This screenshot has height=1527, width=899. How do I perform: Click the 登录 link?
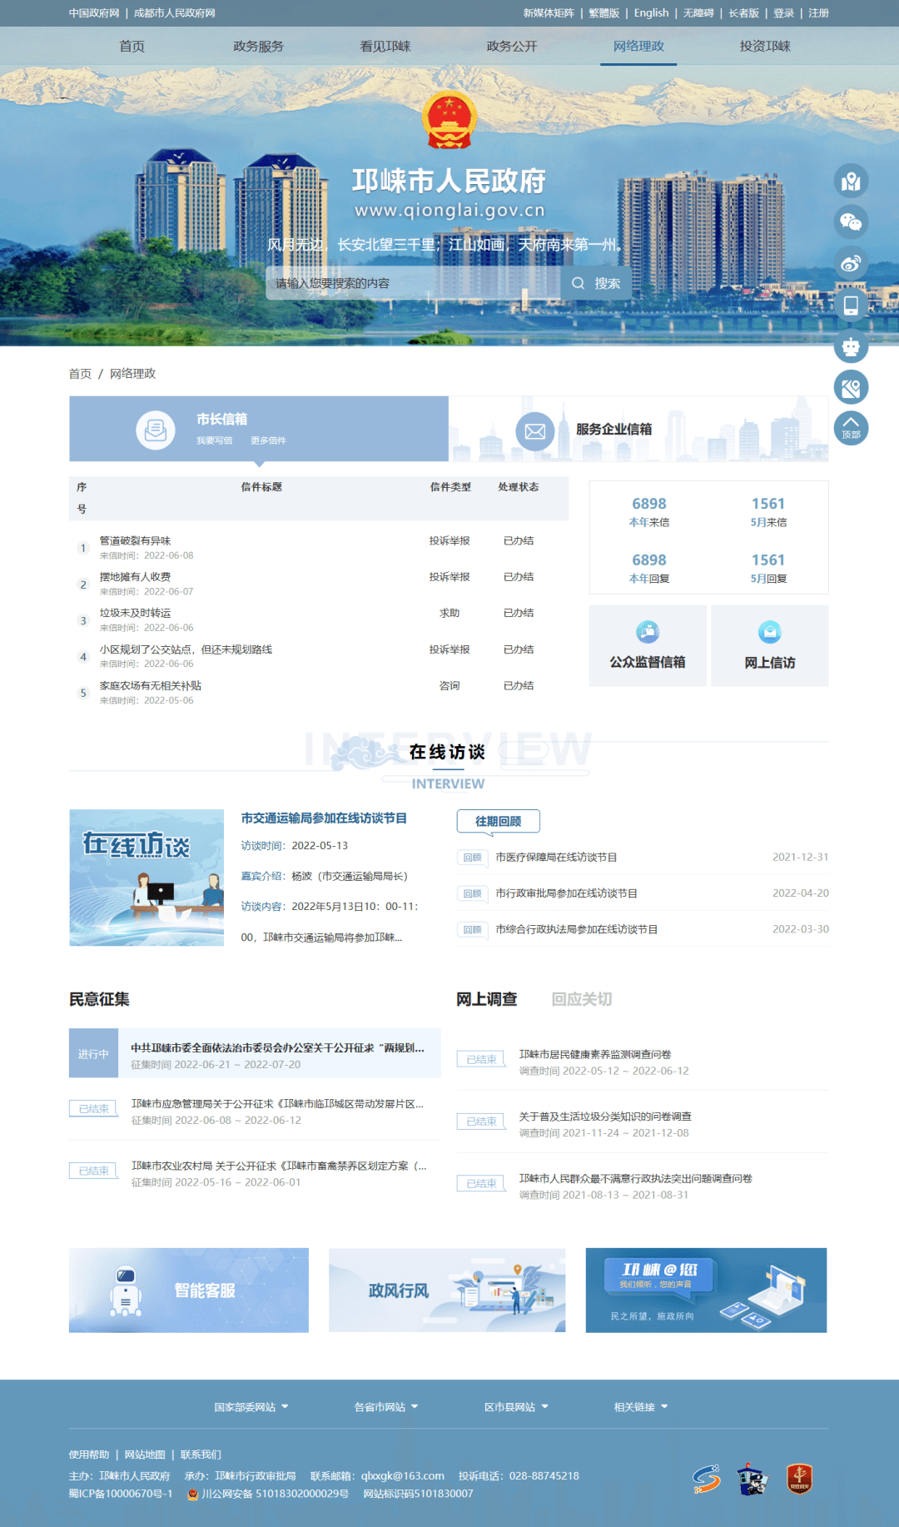coord(784,13)
